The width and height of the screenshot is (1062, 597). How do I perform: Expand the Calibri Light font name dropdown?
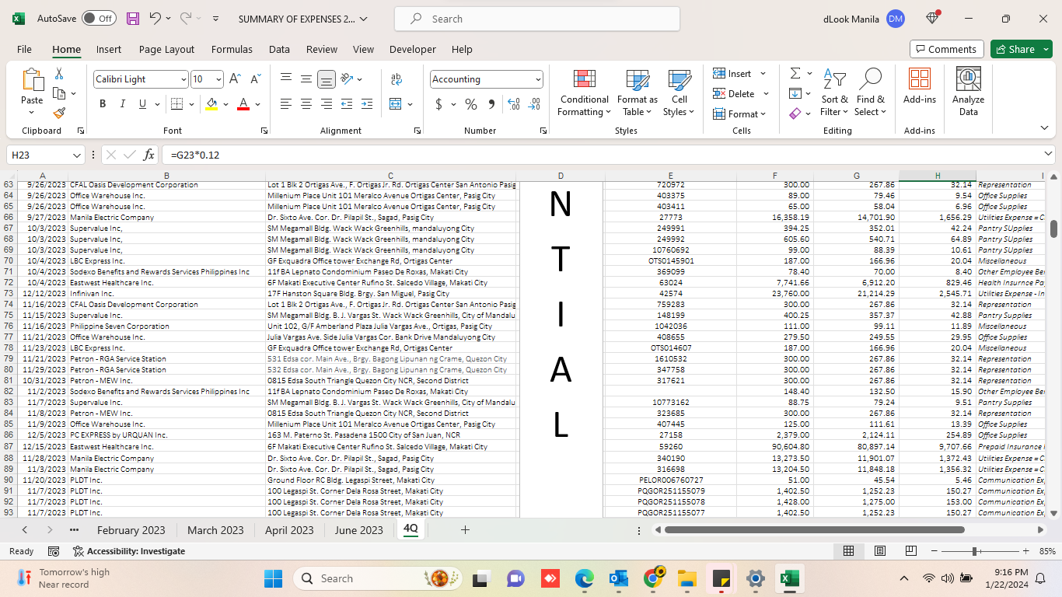coord(183,79)
